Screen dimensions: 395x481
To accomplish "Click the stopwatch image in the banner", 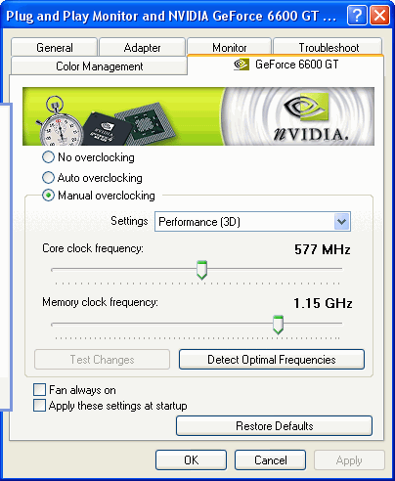I will pos(59,121).
